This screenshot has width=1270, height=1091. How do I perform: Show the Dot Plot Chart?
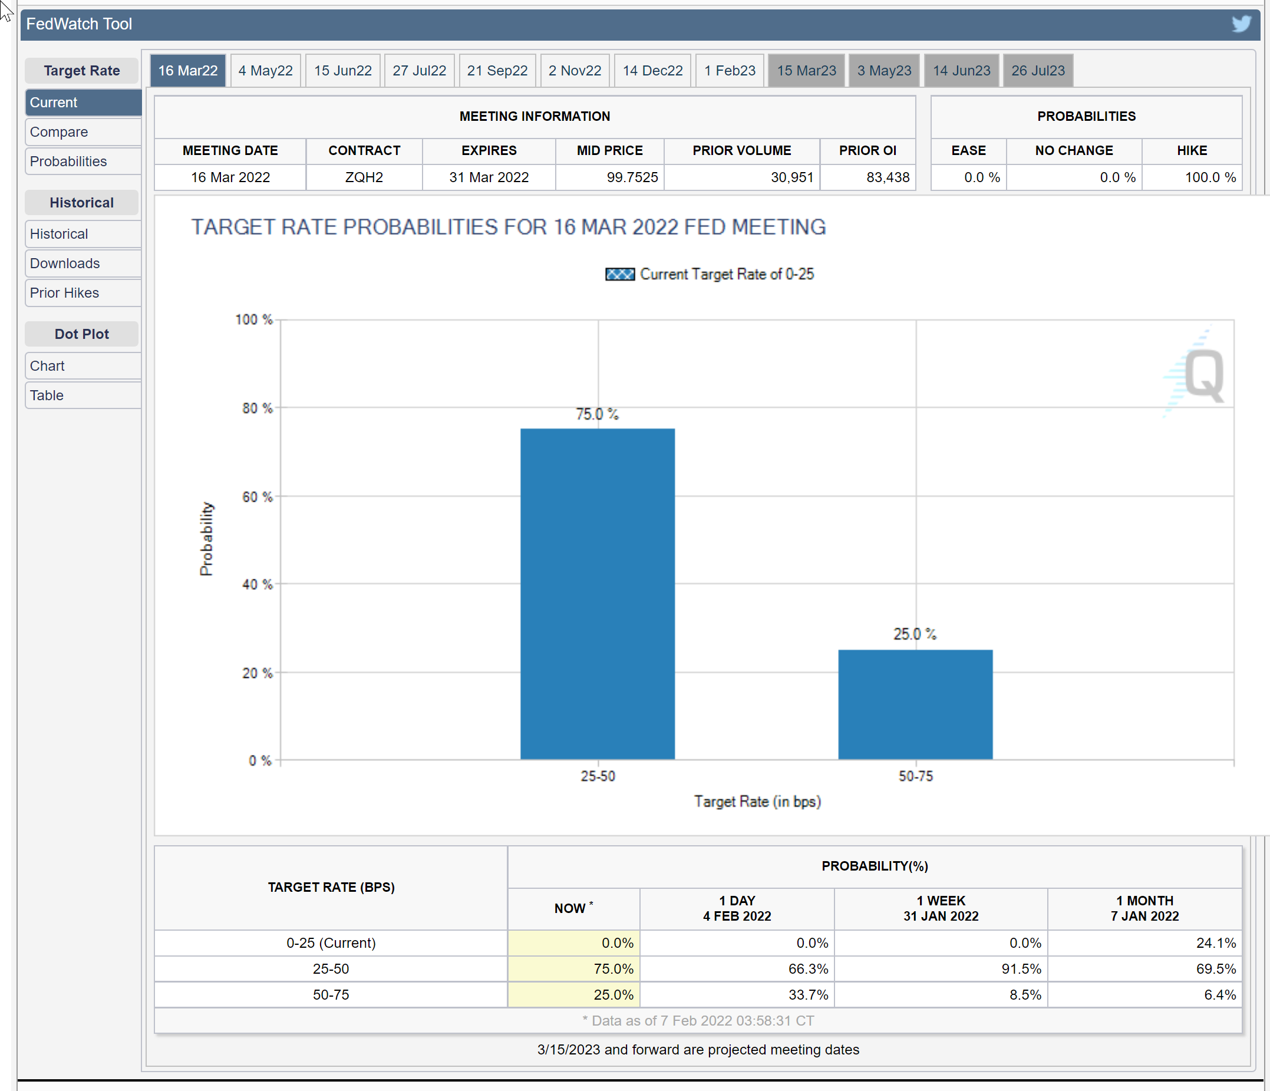pyautogui.click(x=83, y=366)
